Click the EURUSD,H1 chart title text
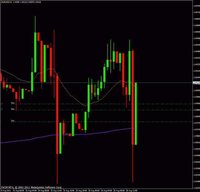The image size is (200, 192). coord(6,2)
